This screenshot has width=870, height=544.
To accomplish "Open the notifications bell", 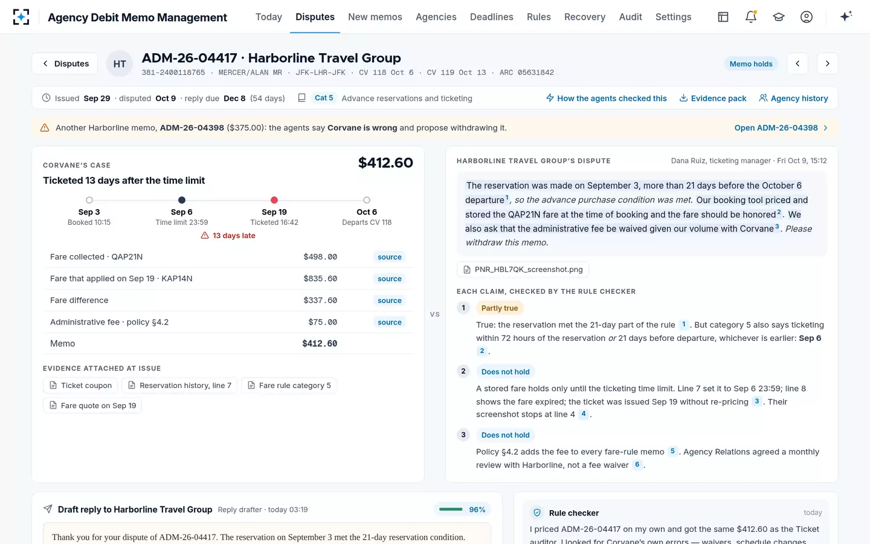I will click(751, 17).
